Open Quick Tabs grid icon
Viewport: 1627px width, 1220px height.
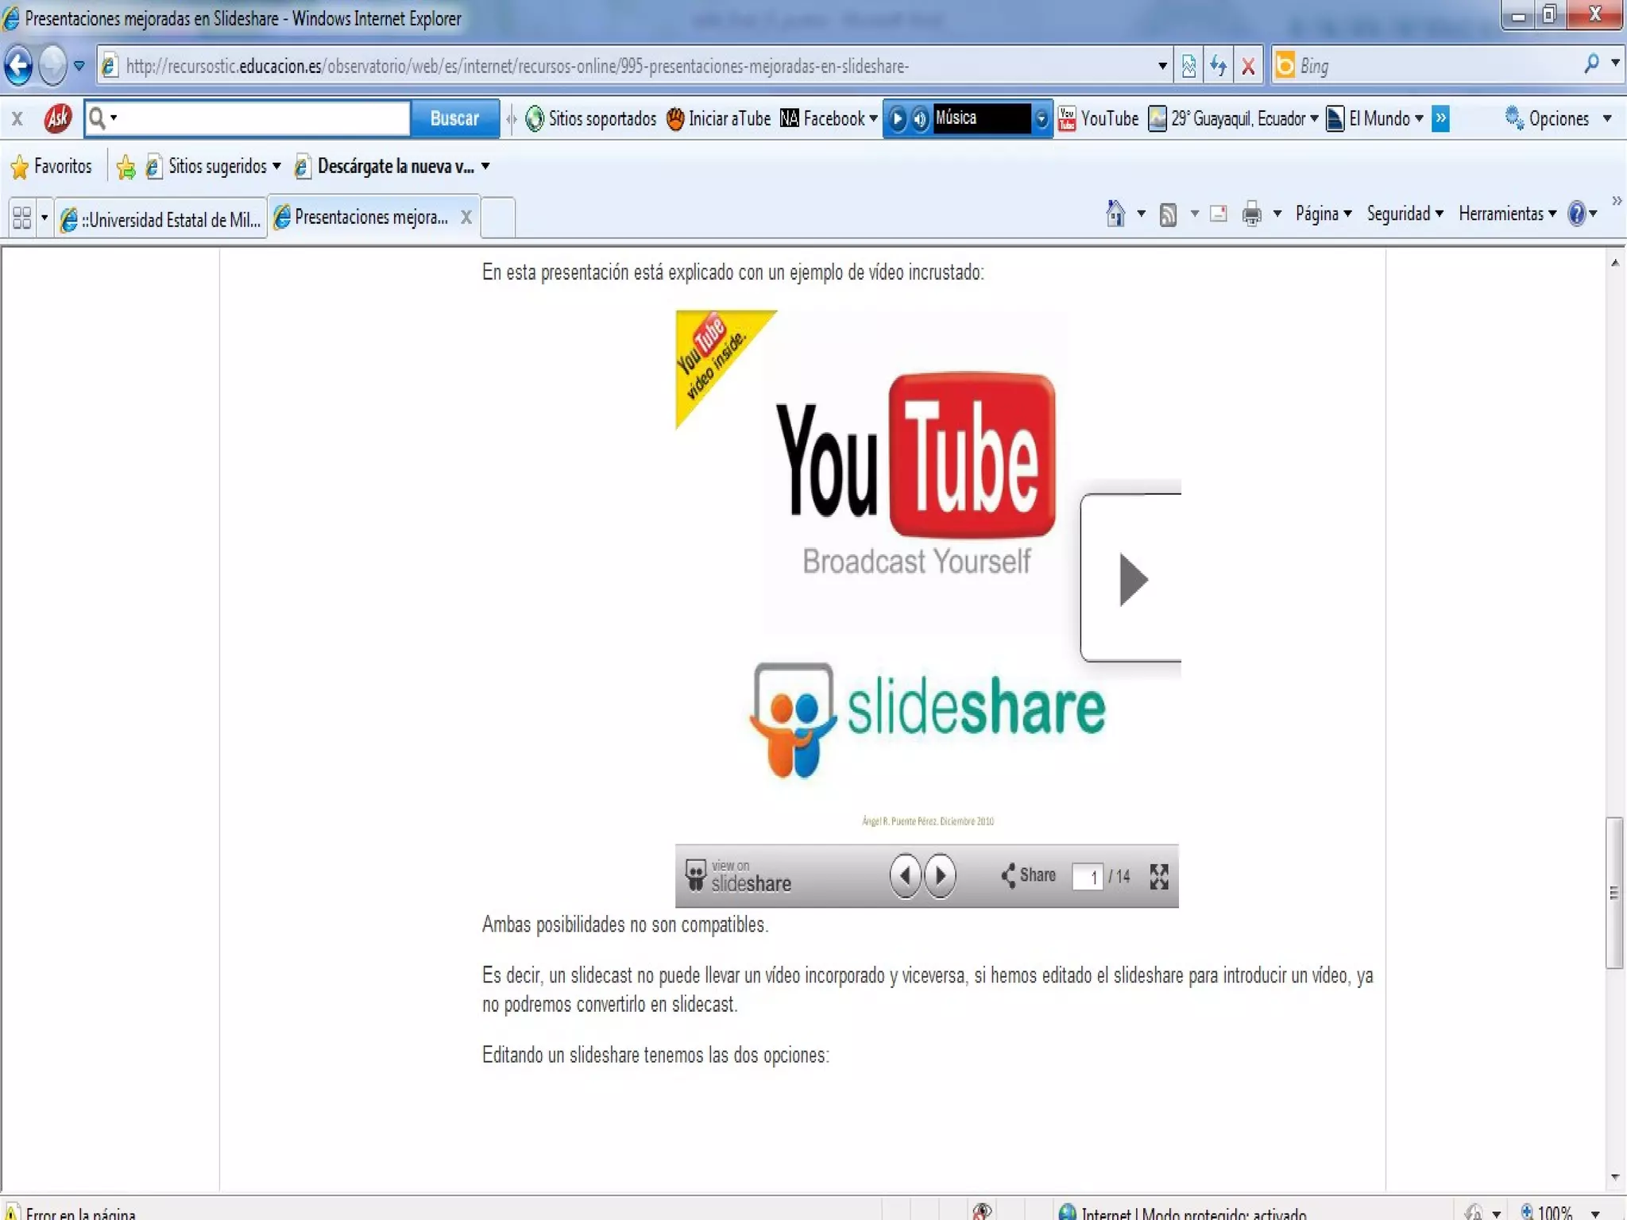tap(22, 218)
